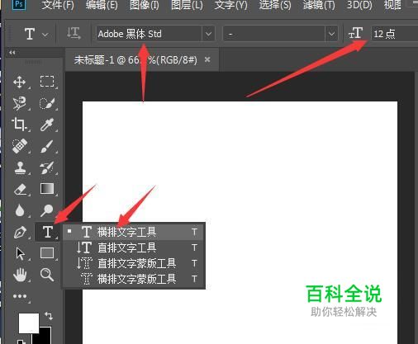Click the Adobe 黑体 Std font field

pyautogui.click(x=149, y=34)
